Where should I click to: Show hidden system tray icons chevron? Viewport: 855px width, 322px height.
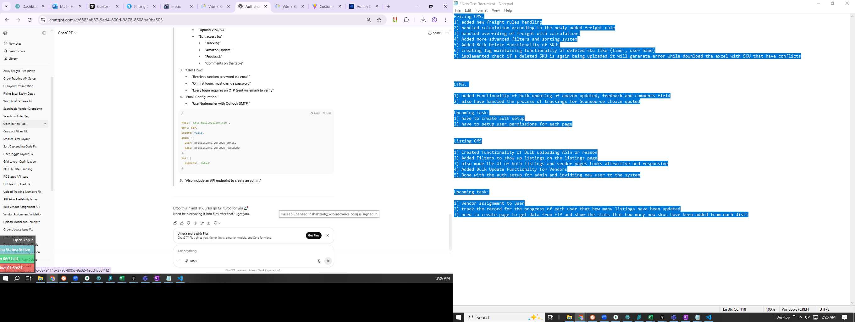tap(800, 317)
